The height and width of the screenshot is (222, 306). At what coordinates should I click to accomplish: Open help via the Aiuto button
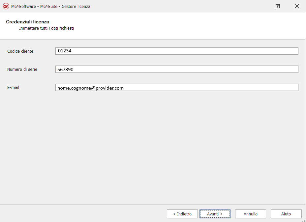[286, 214]
